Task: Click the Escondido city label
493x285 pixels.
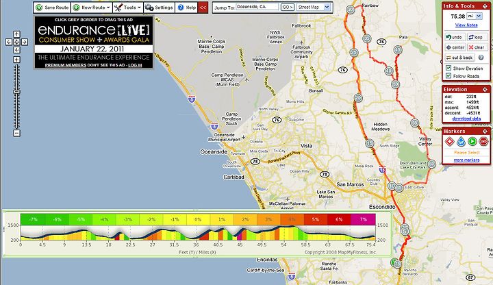Action: pos(382,207)
